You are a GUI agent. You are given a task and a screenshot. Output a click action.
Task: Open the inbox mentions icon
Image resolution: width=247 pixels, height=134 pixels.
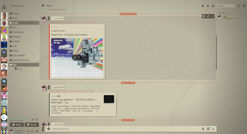click(x=239, y=6)
